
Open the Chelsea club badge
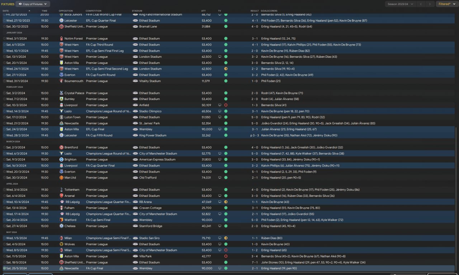click(x=62, y=226)
